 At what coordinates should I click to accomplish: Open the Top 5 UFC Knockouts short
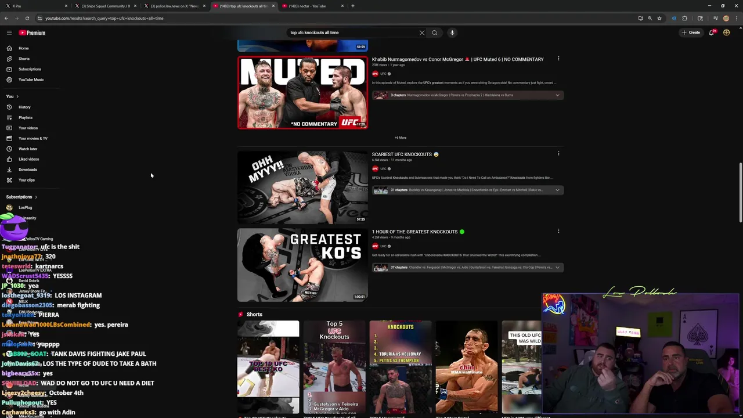(x=334, y=367)
